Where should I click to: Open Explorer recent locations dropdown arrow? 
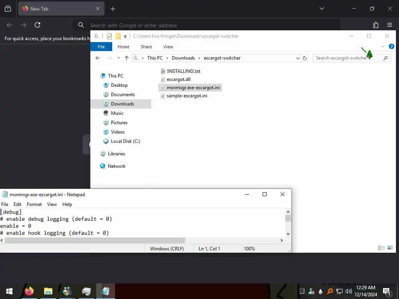coord(118,58)
